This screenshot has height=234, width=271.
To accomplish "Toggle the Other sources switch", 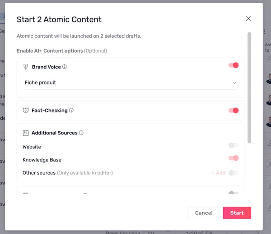I will click(233, 173).
